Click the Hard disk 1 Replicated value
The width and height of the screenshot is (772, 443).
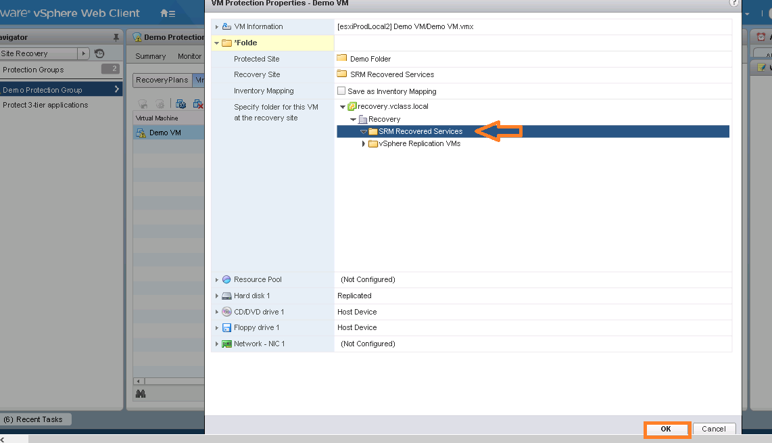point(354,296)
